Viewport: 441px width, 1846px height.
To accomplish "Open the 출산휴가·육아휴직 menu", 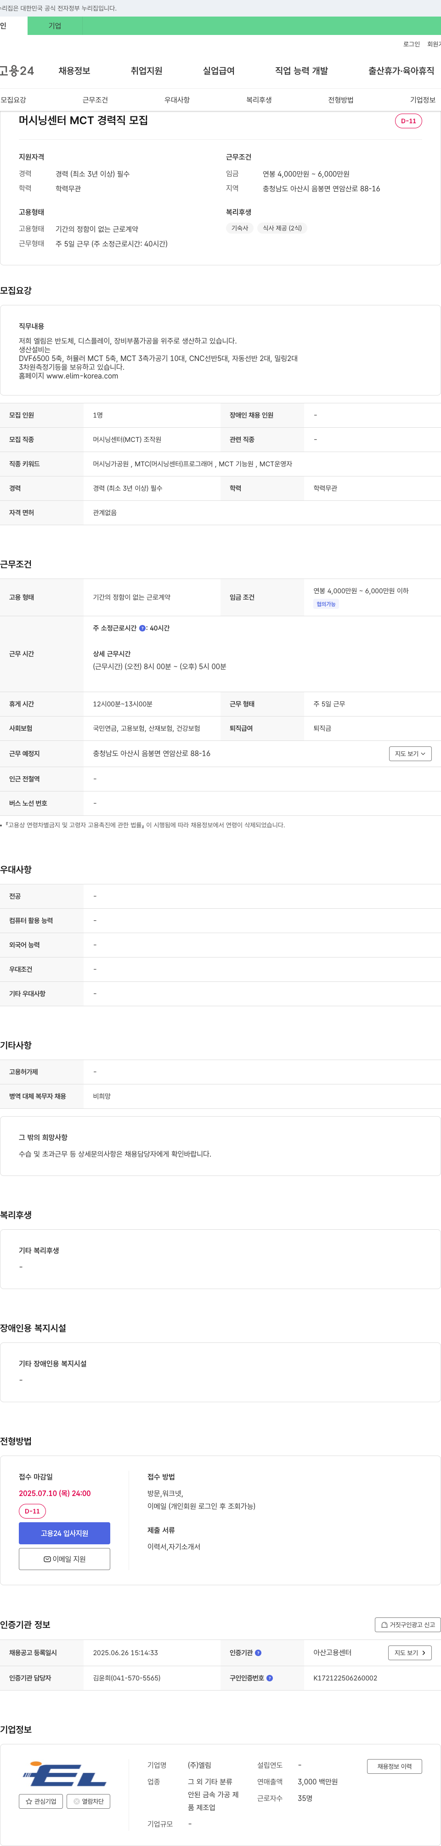I will tap(401, 71).
